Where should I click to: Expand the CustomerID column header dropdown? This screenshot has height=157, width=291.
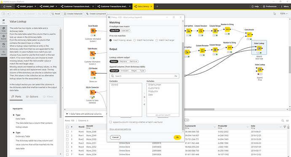coord(215,127)
